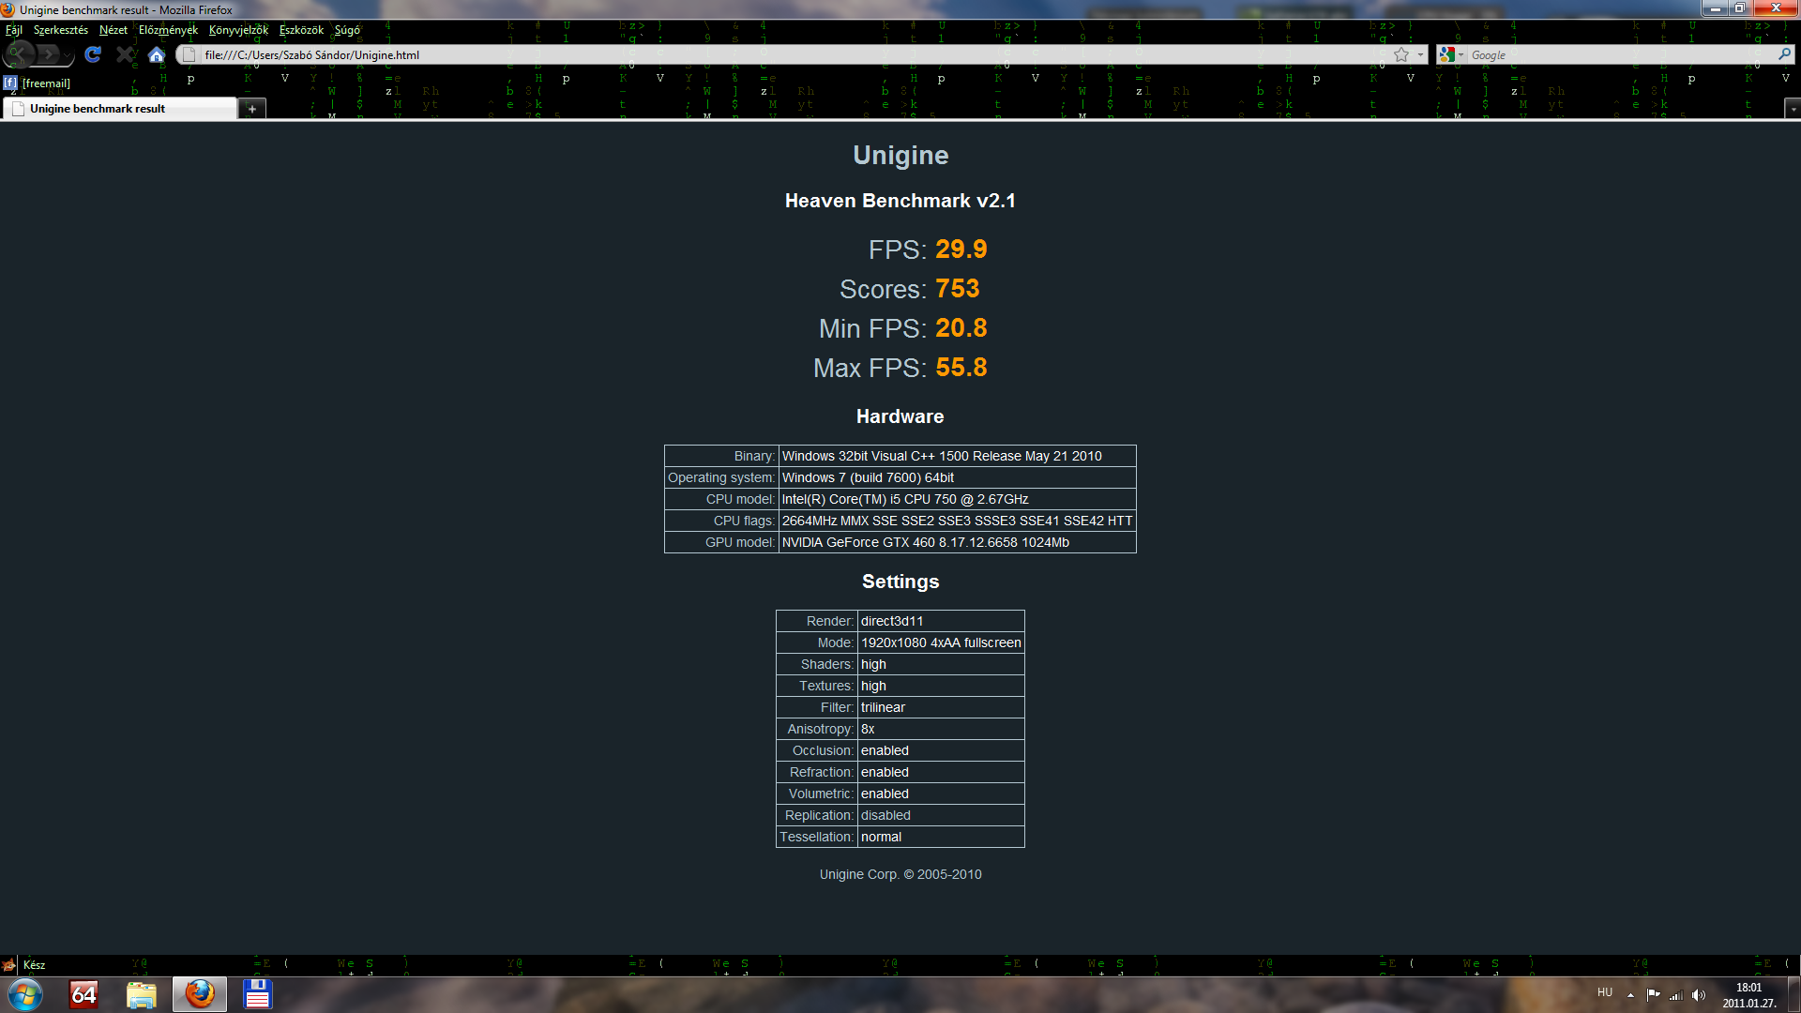Click the Heaven Benchmark v2.1 heading
This screenshot has width=1801, height=1013.
tap(900, 201)
